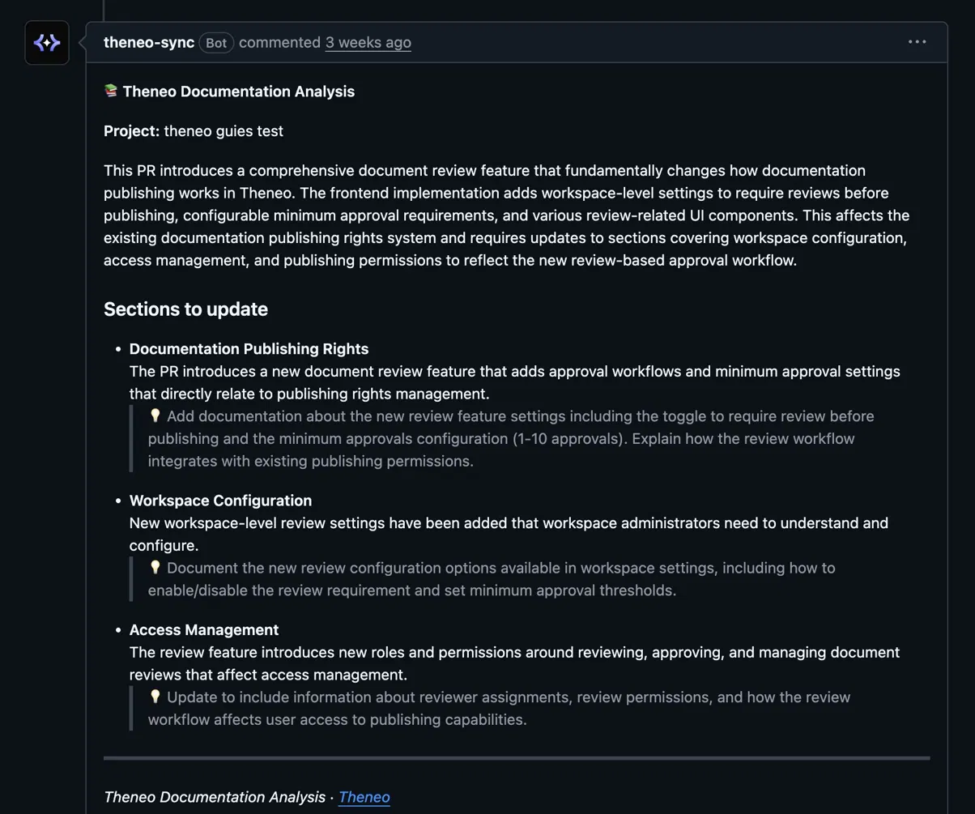Click the horizontal divider above the footer
975x814 pixels.
point(517,758)
